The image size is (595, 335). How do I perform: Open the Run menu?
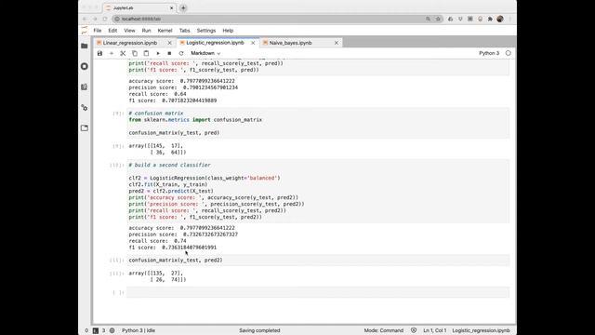click(x=146, y=31)
